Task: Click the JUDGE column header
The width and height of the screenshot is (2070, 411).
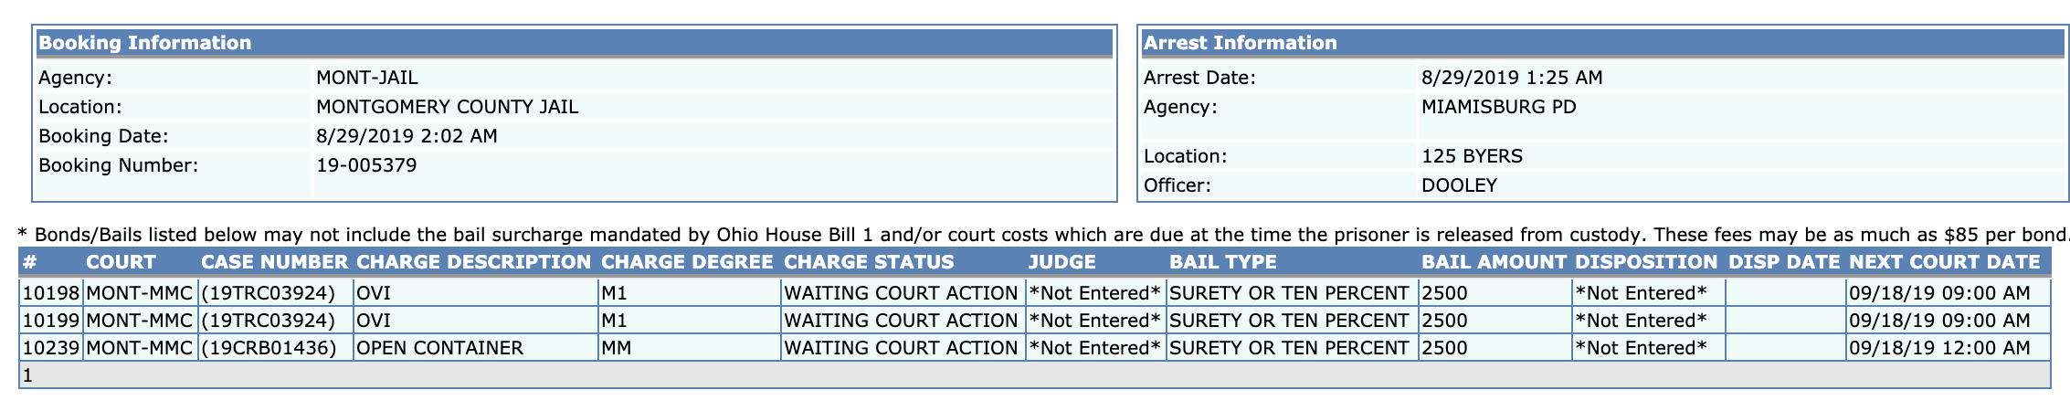Action: click(x=1061, y=262)
